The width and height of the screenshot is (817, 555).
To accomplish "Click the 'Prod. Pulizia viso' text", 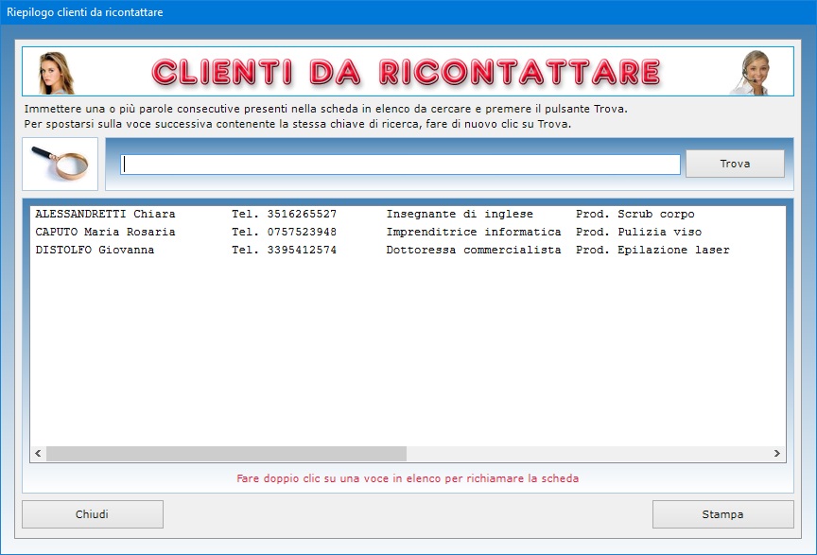I will click(639, 232).
